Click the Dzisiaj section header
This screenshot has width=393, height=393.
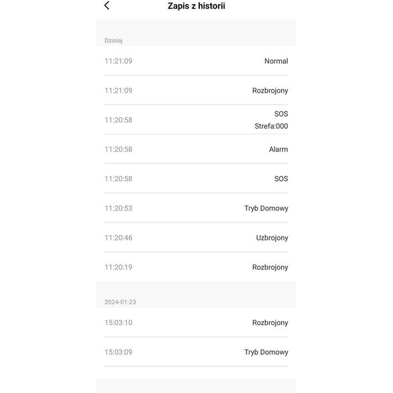coord(113,41)
